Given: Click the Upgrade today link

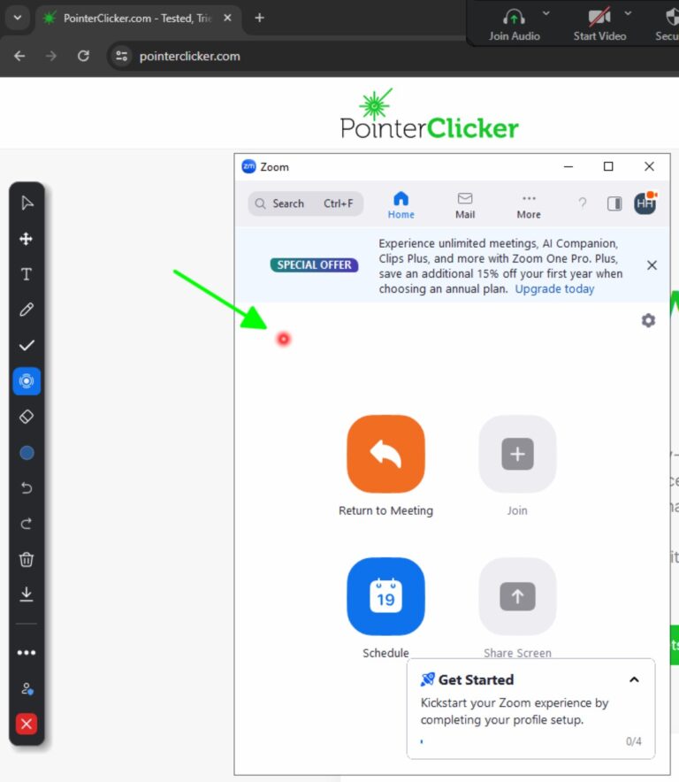Looking at the screenshot, I should coord(554,288).
